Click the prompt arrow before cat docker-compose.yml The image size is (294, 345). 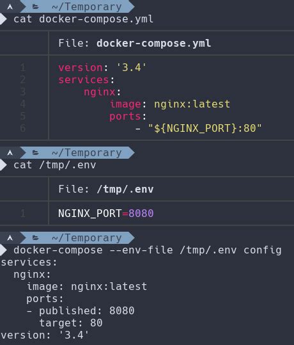coord(3,19)
